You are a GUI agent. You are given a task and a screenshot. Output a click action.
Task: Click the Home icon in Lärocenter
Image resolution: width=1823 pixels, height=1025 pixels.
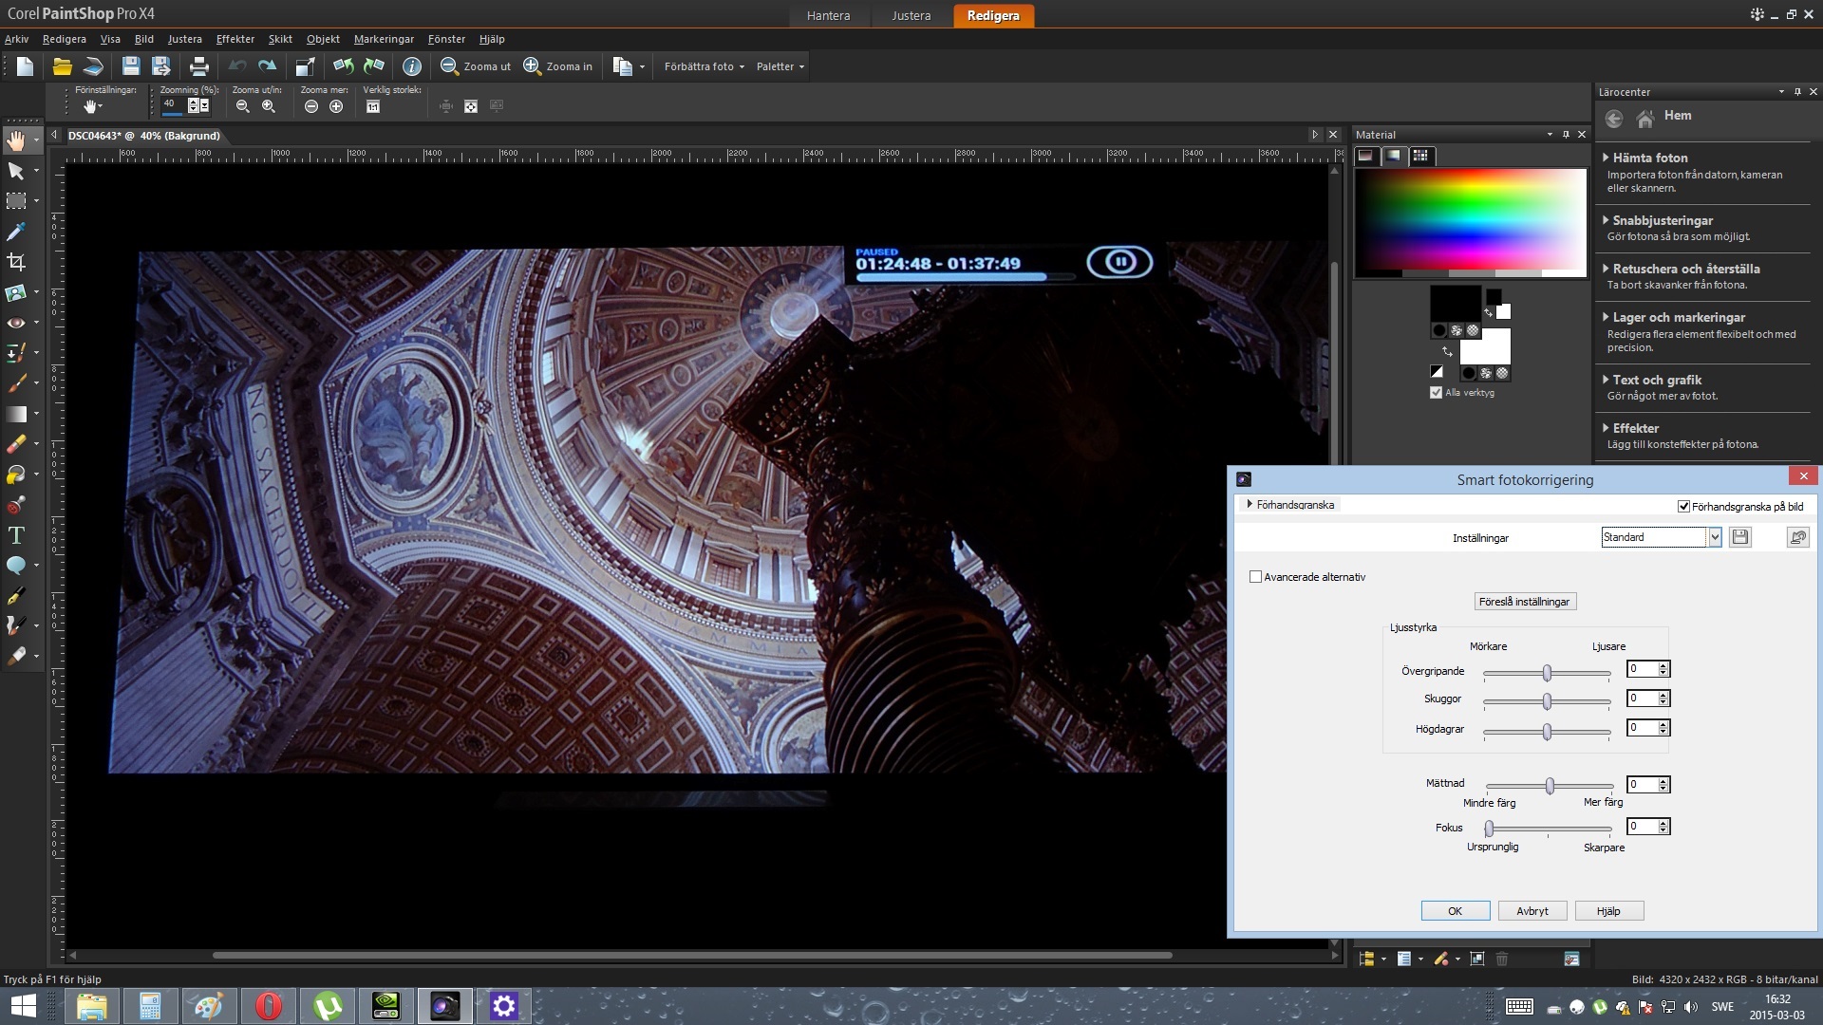(1645, 119)
